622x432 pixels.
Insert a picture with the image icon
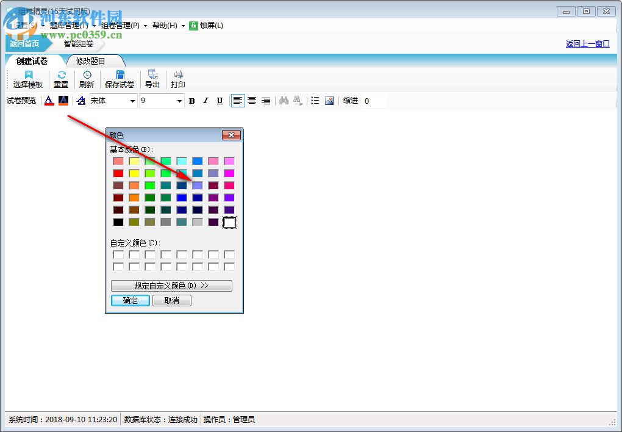329,101
